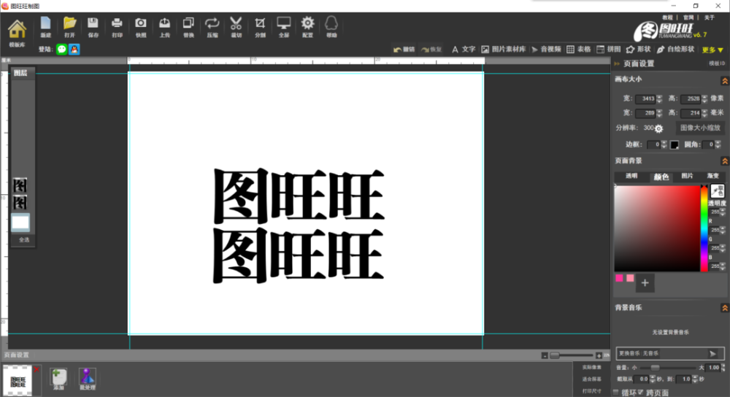730x397 pixels.
Task: Insert a 形状 shape
Action: pos(638,50)
